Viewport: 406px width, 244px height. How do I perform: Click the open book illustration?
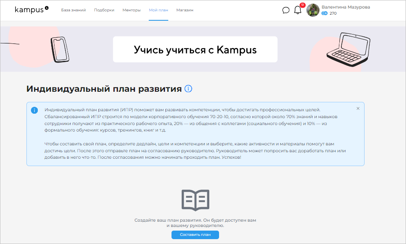coord(195,199)
